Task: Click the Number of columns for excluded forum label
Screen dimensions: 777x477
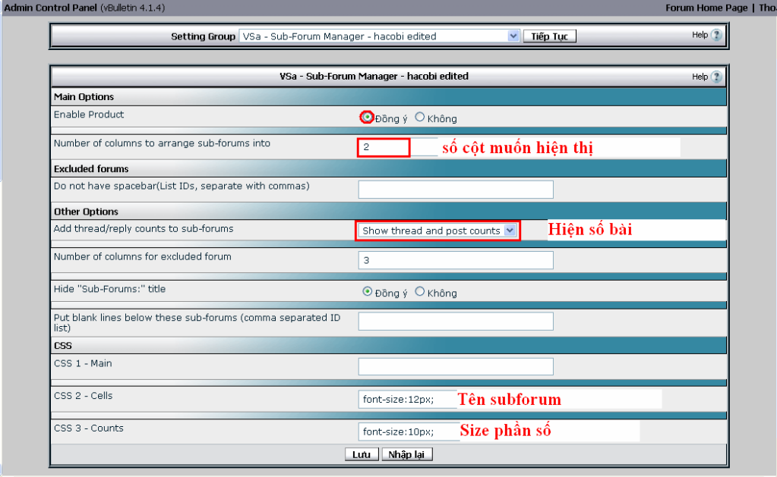Action: click(x=143, y=256)
